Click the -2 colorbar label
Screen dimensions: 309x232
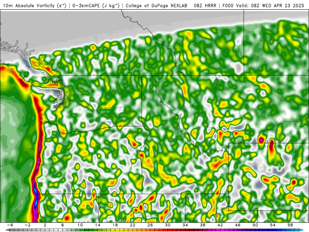pos(27,225)
